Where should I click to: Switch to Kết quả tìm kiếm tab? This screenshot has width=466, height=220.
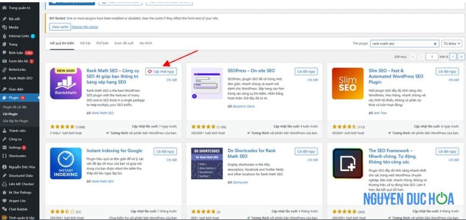click(62, 43)
